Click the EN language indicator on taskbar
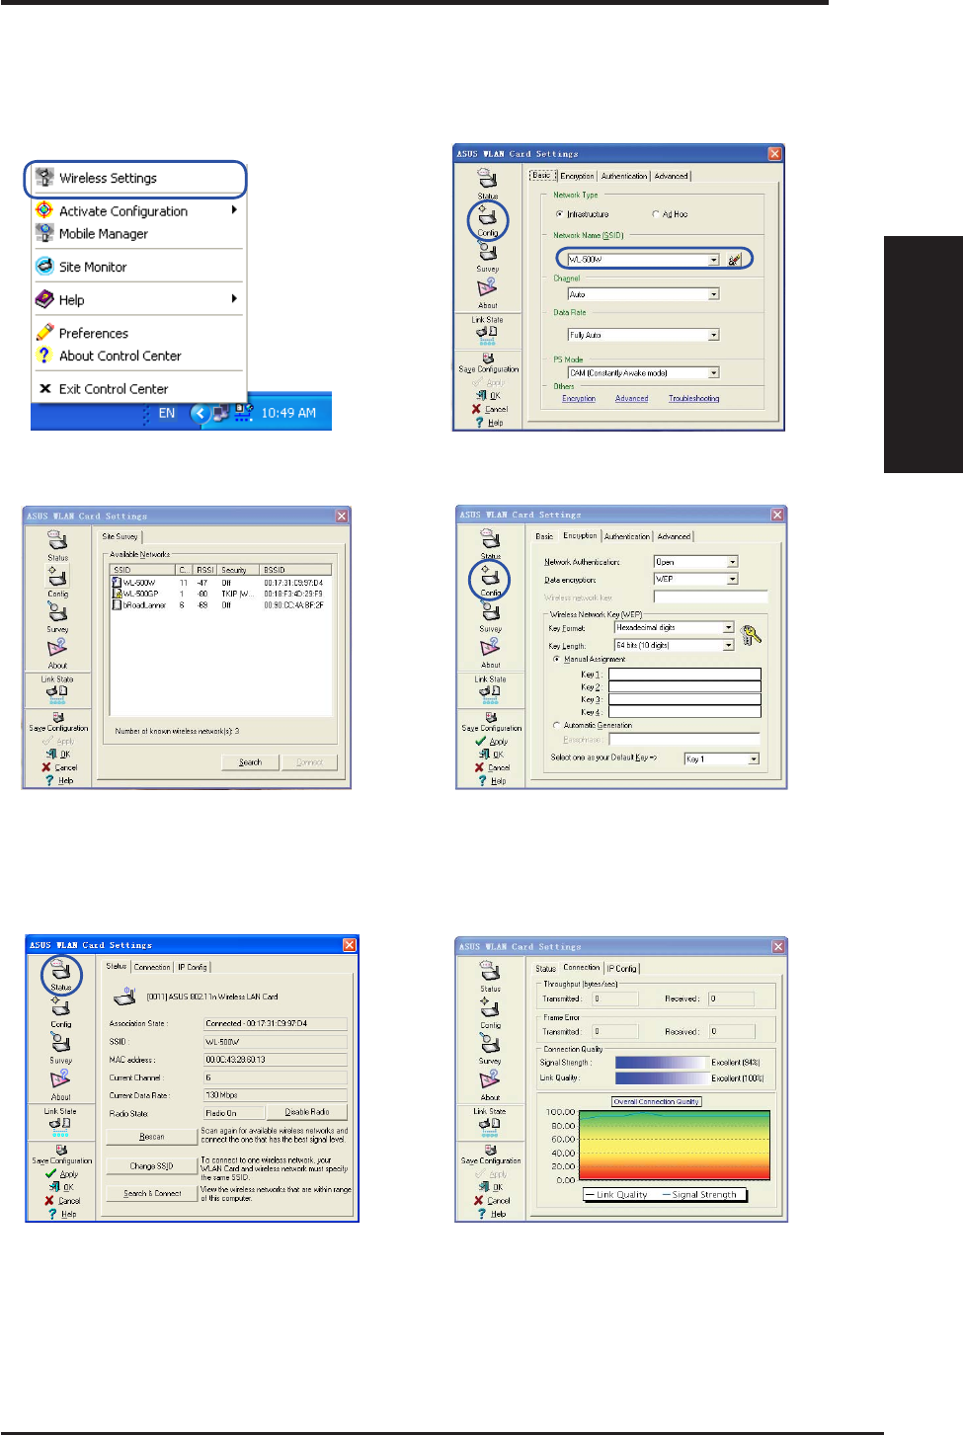 click(x=167, y=414)
